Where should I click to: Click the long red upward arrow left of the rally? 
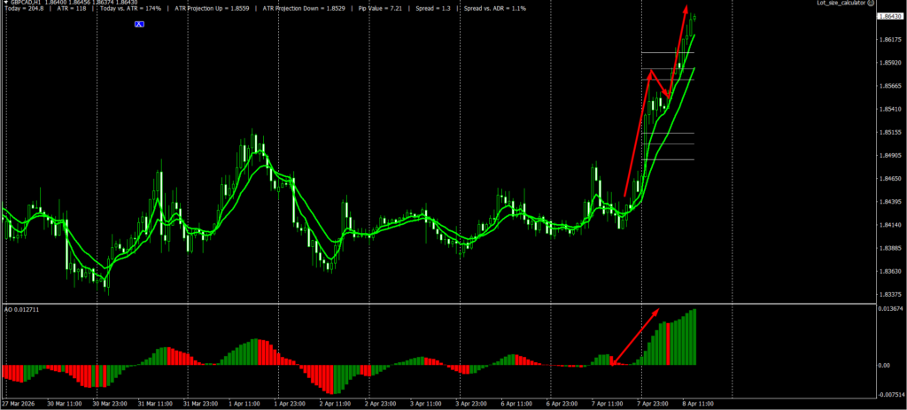click(638, 133)
